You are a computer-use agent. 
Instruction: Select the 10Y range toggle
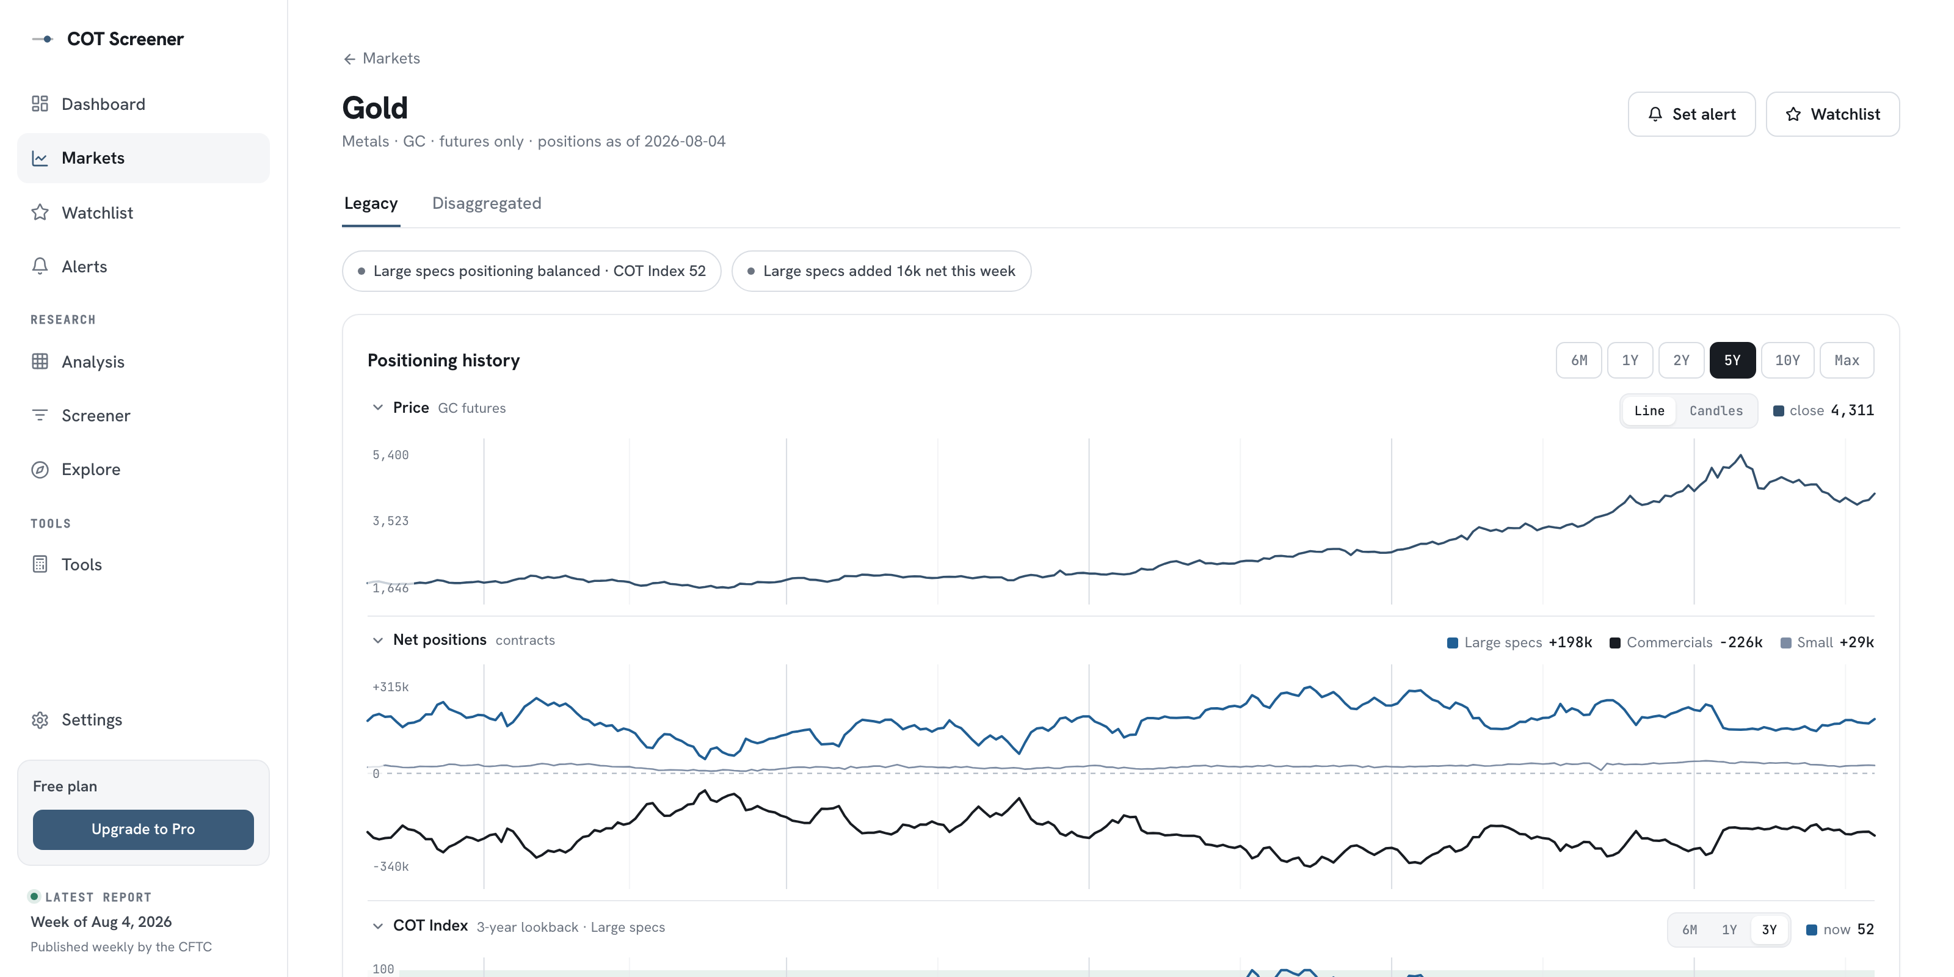point(1787,360)
